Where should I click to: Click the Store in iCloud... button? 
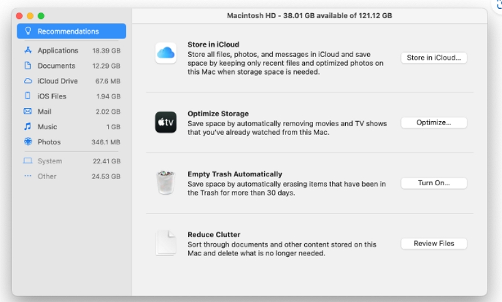click(434, 58)
